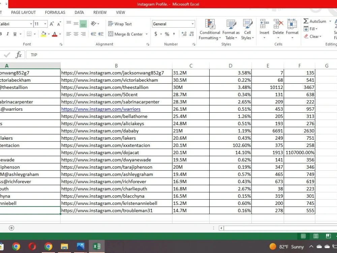337x253 pixels.
Task: Toggle Wrap Text
Action: pyautogui.click(x=120, y=24)
